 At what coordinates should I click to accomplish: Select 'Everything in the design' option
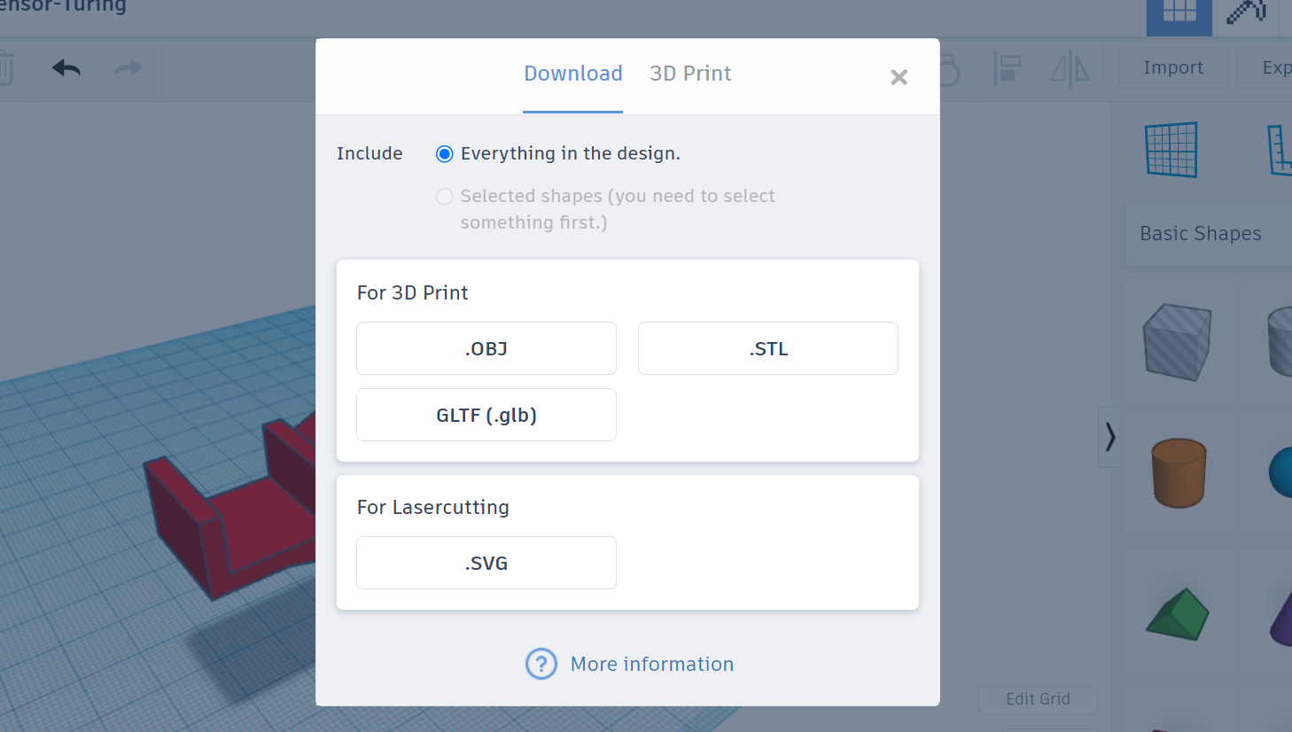444,153
